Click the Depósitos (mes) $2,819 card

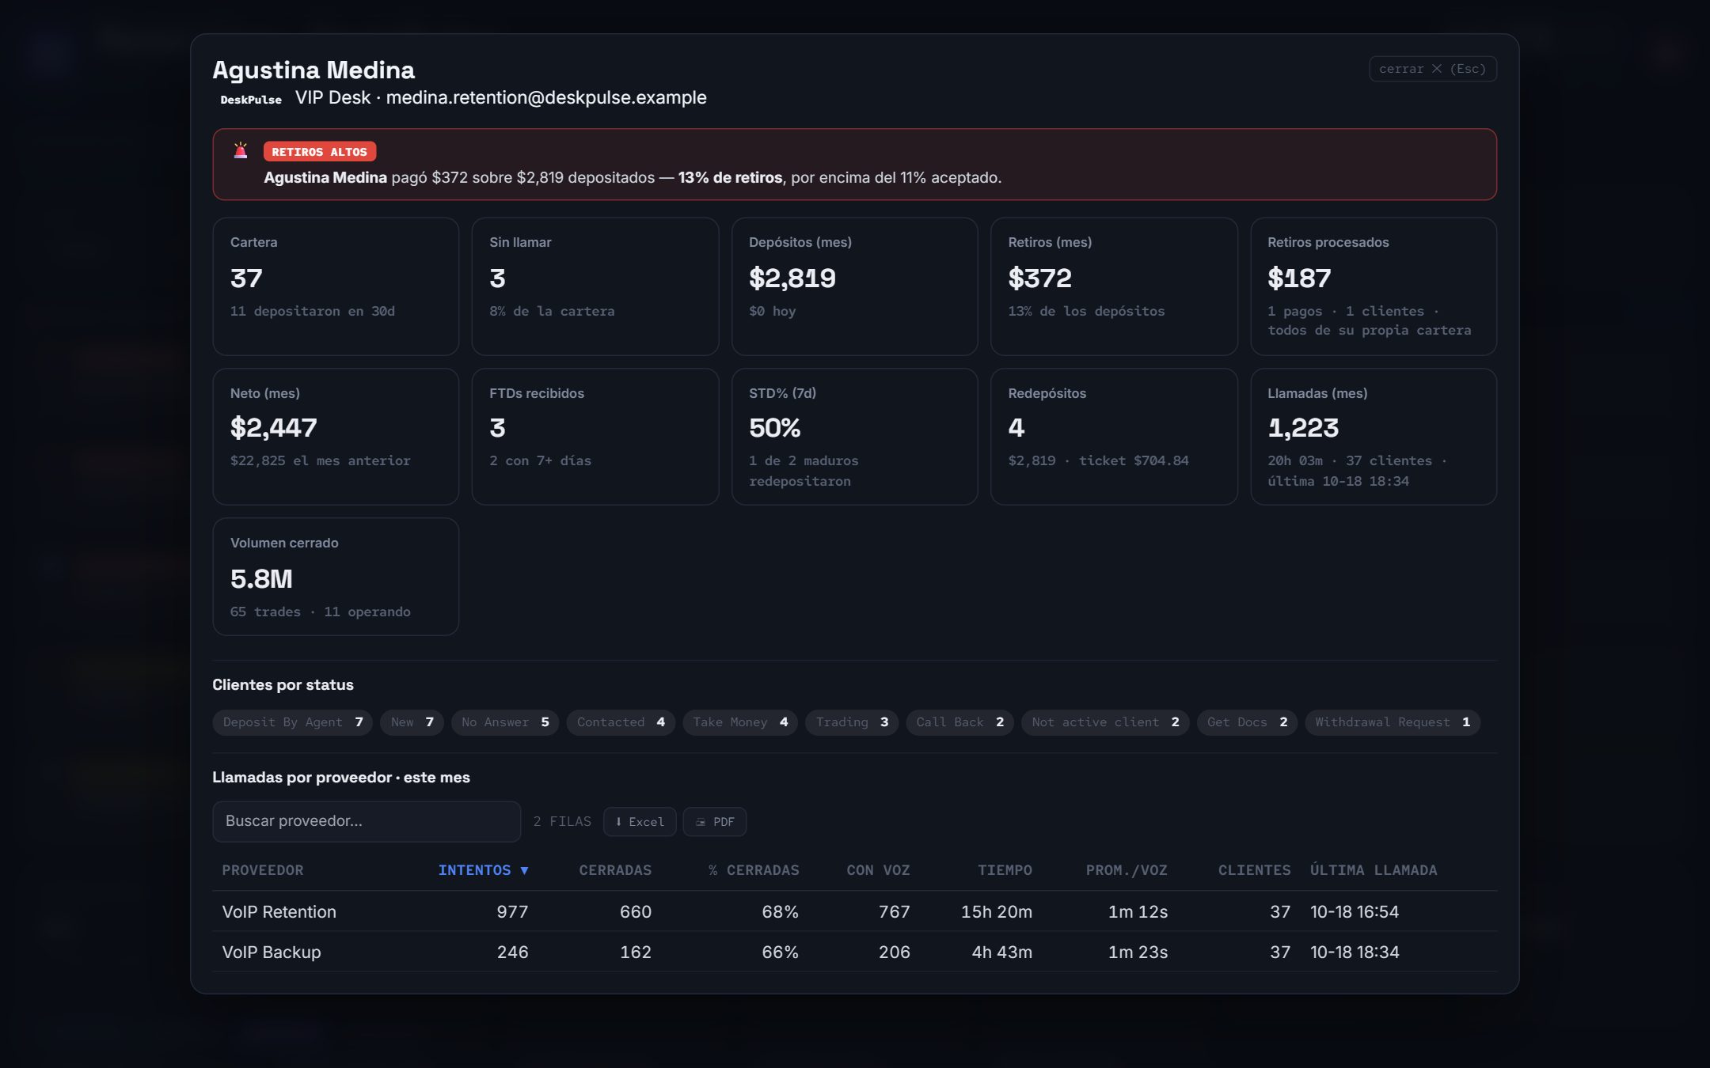855,286
